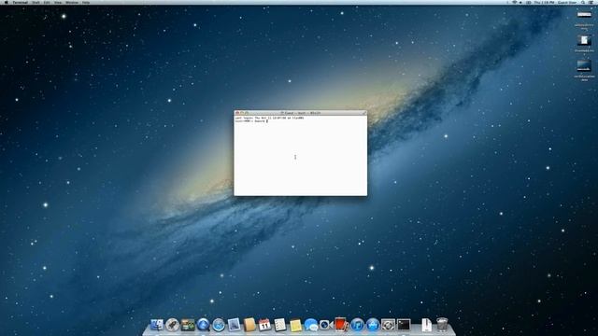
Task: Open the Help menu
Action: coord(86,2)
